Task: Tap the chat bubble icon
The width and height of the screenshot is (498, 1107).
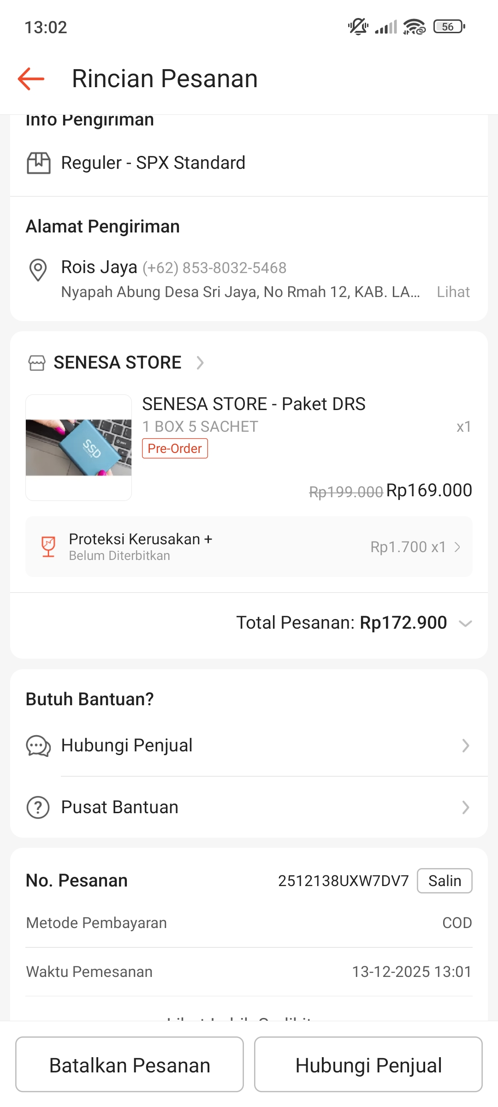Action: click(38, 746)
